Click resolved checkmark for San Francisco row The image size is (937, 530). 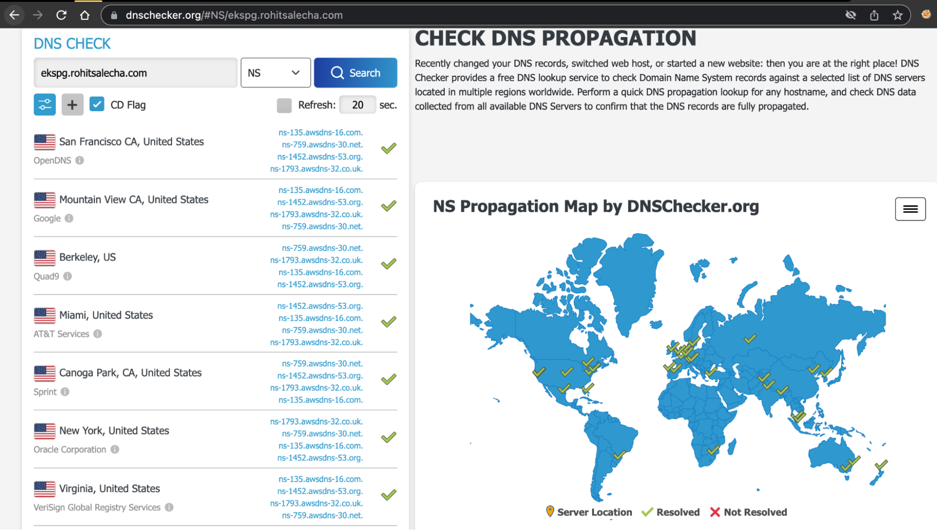coord(389,149)
